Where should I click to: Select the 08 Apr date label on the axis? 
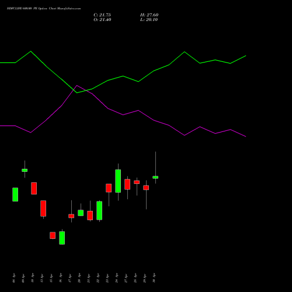(13, 278)
